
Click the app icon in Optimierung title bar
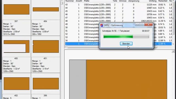[102, 25]
